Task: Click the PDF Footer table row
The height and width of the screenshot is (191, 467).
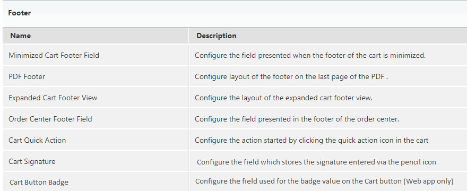Action: click(235, 76)
